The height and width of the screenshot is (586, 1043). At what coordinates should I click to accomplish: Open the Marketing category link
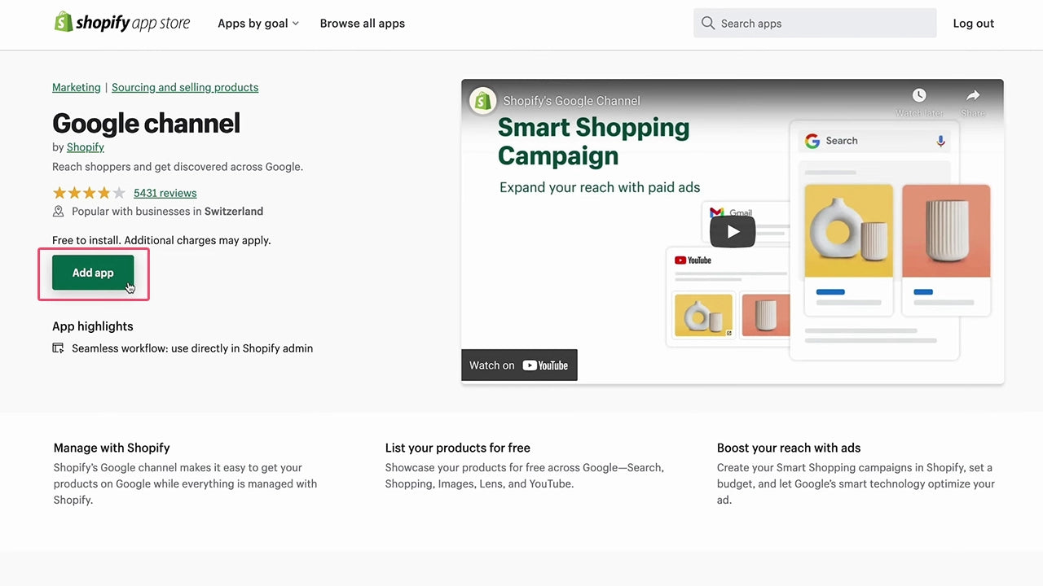tap(77, 88)
